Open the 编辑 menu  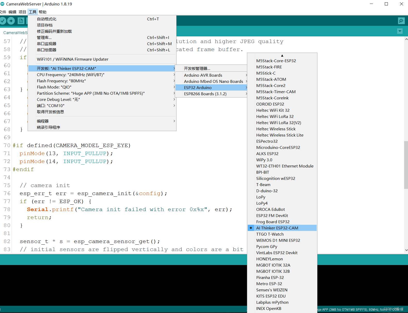(12, 12)
